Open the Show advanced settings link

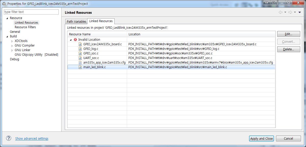coord(32,139)
